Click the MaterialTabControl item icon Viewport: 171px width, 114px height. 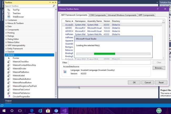9,90
